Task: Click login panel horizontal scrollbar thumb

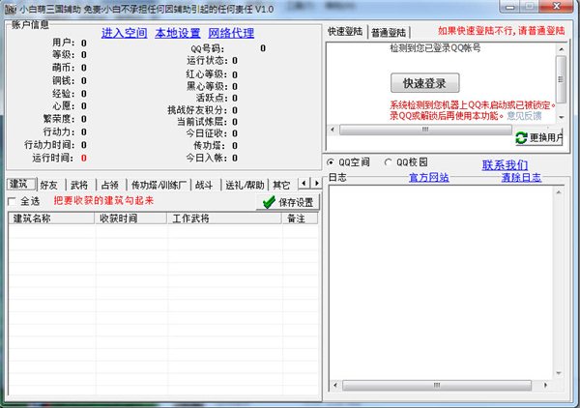Action: click(425, 130)
